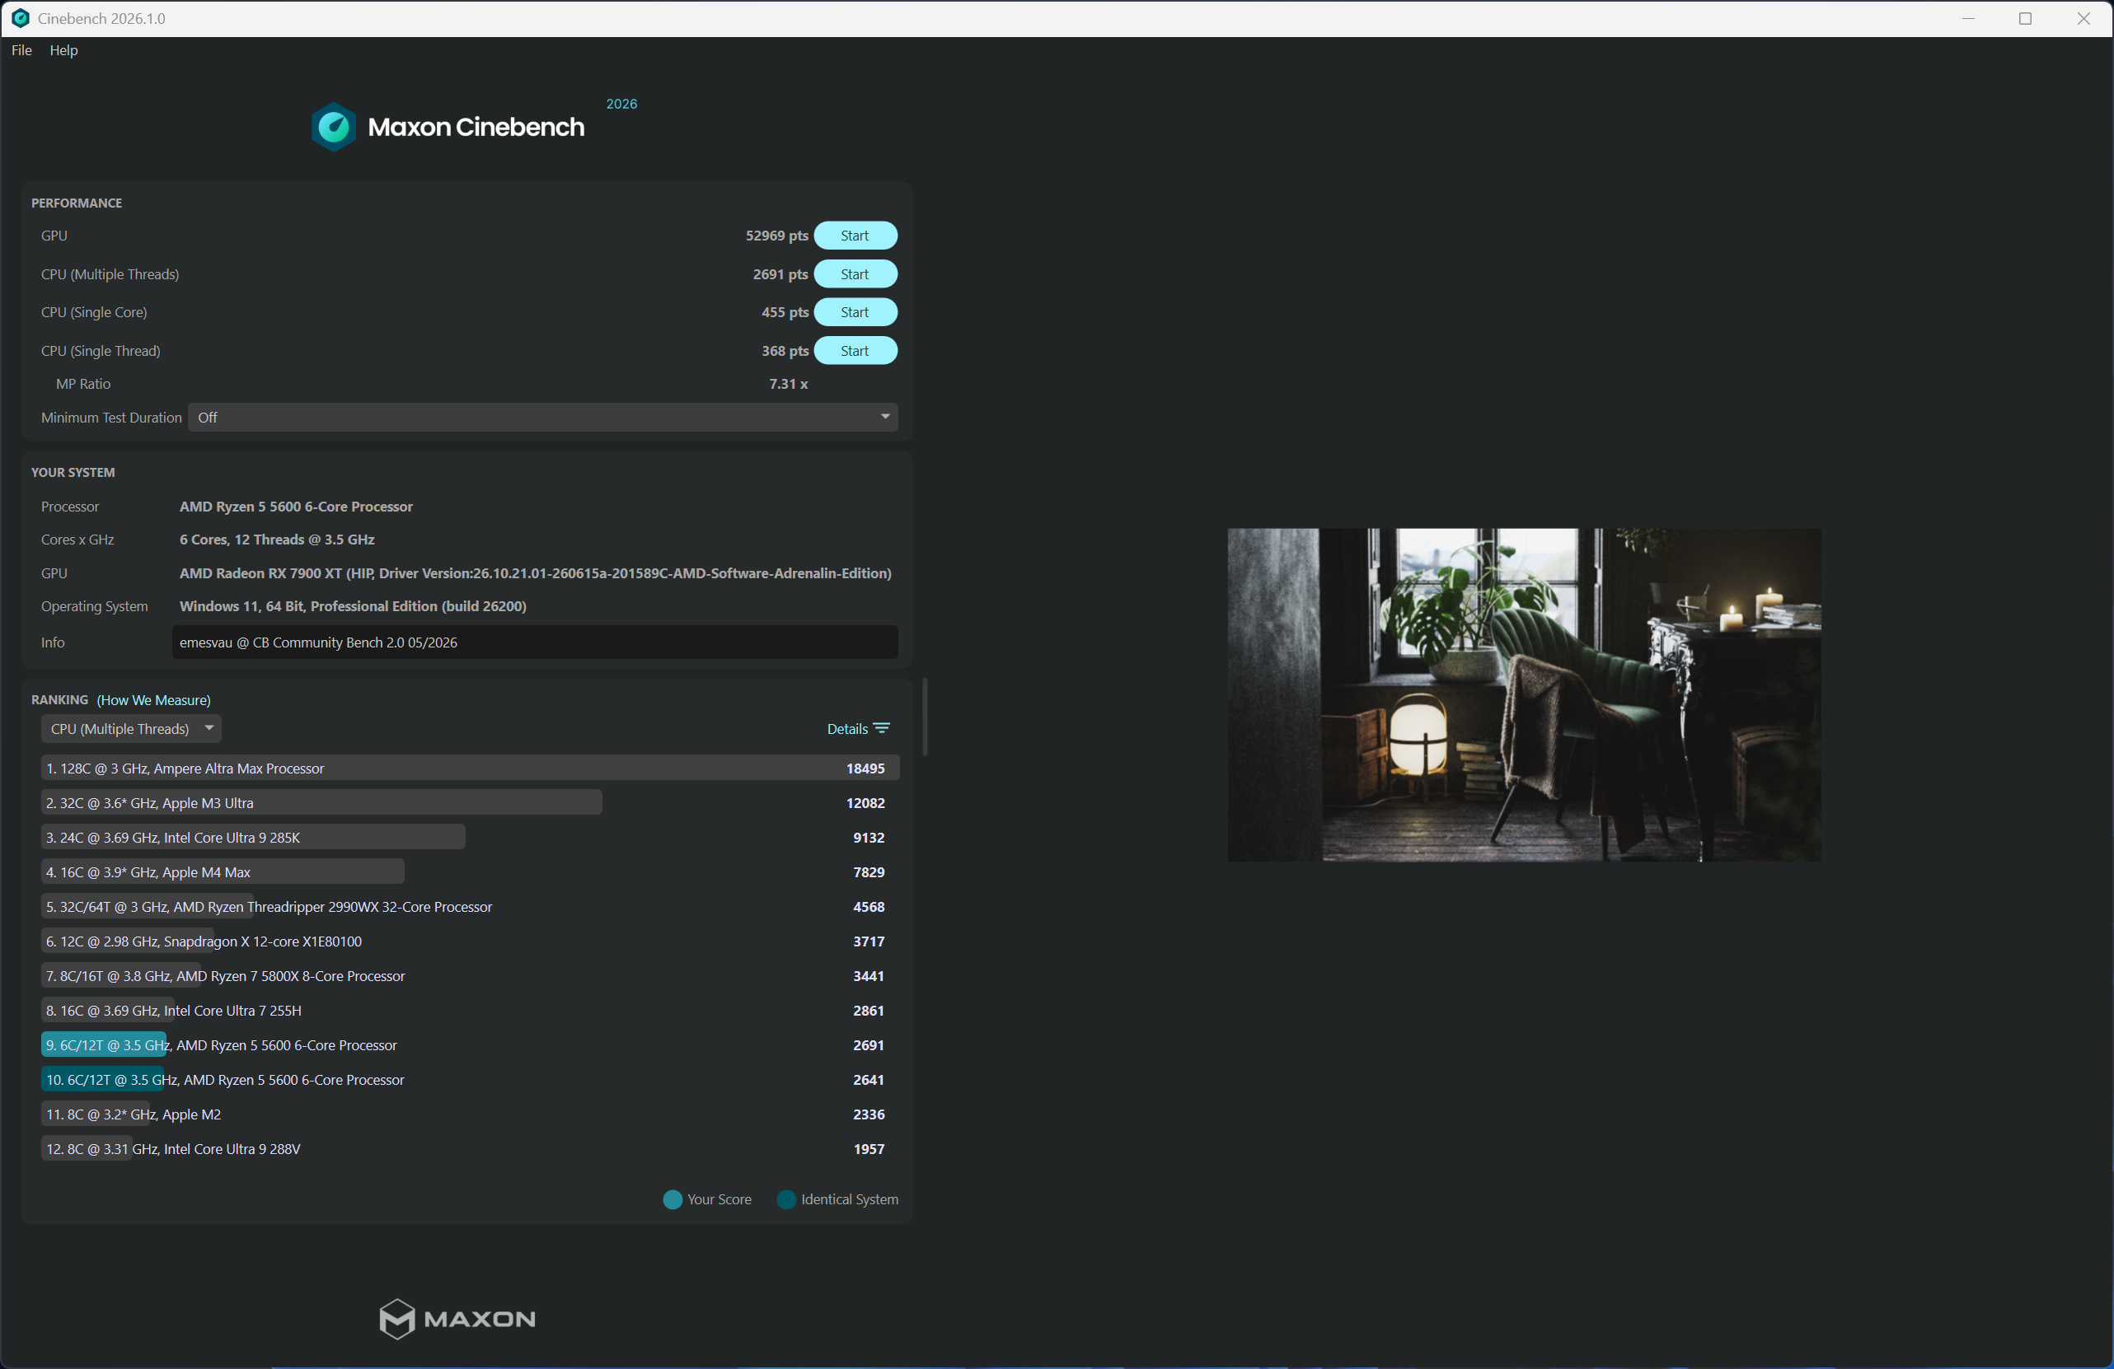The width and height of the screenshot is (2114, 1369).
Task: Click the 455 pts single core score
Action: [785, 312]
